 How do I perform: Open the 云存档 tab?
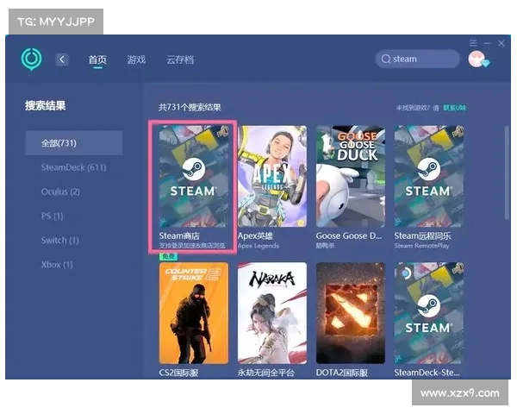pyautogui.click(x=180, y=60)
